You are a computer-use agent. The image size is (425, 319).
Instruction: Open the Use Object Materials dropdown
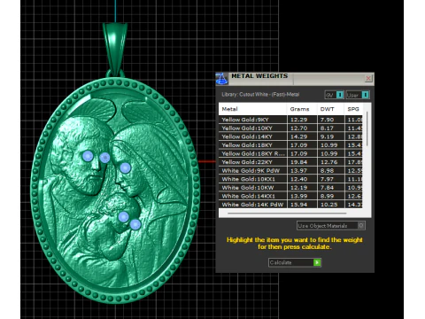click(331, 226)
